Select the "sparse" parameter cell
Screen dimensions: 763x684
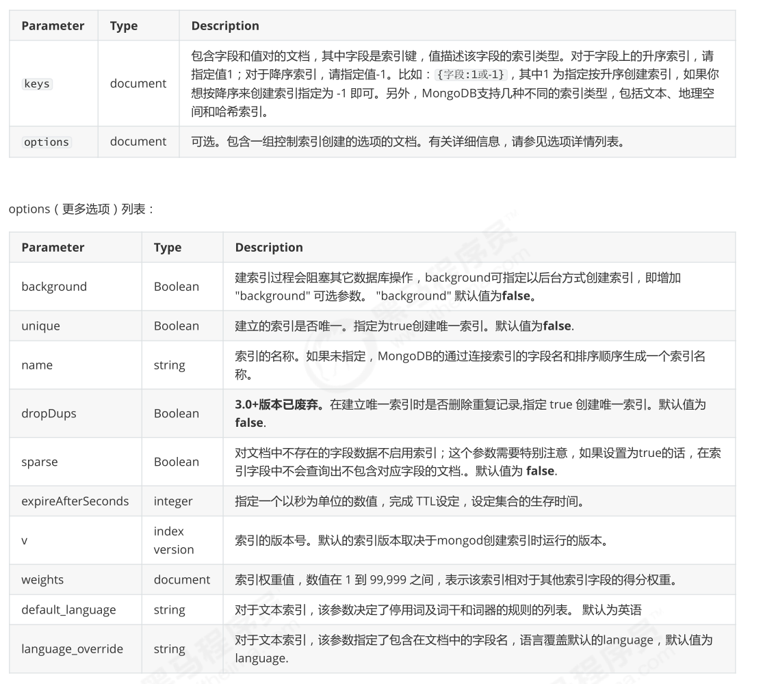click(40, 462)
